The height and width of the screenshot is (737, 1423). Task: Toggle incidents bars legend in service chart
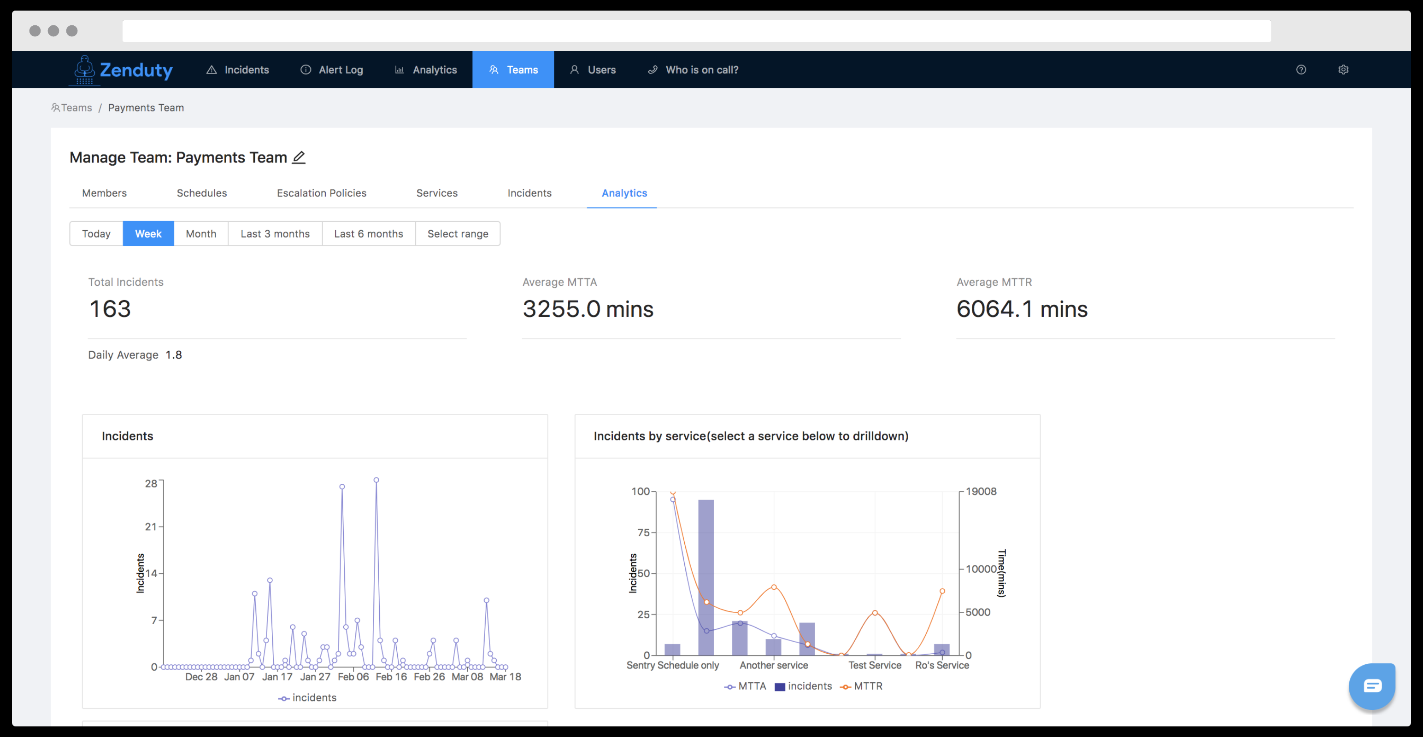coord(803,686)
